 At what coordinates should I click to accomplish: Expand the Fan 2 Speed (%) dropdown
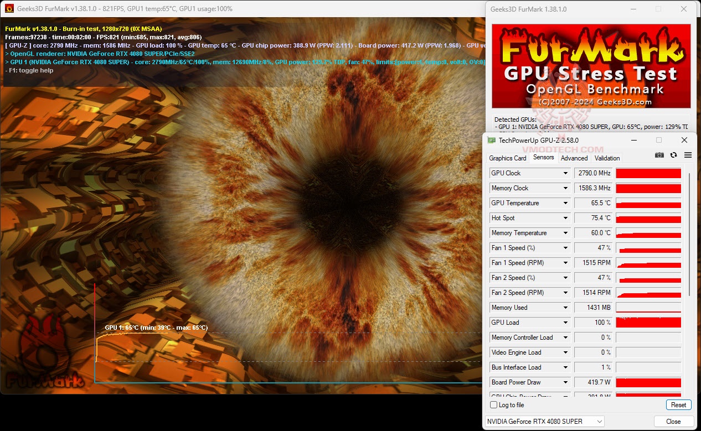tap(565, 278)
